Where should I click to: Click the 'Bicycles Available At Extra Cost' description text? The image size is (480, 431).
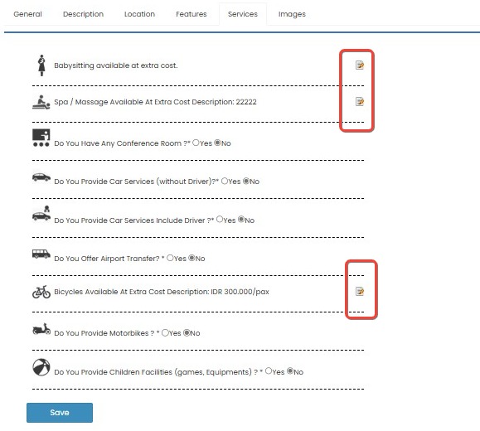pyautogui.click(x=162, y=292)
